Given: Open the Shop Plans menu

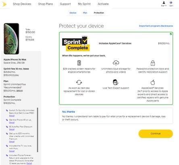Looking at the screenshot, I should (x=46, y=4).
